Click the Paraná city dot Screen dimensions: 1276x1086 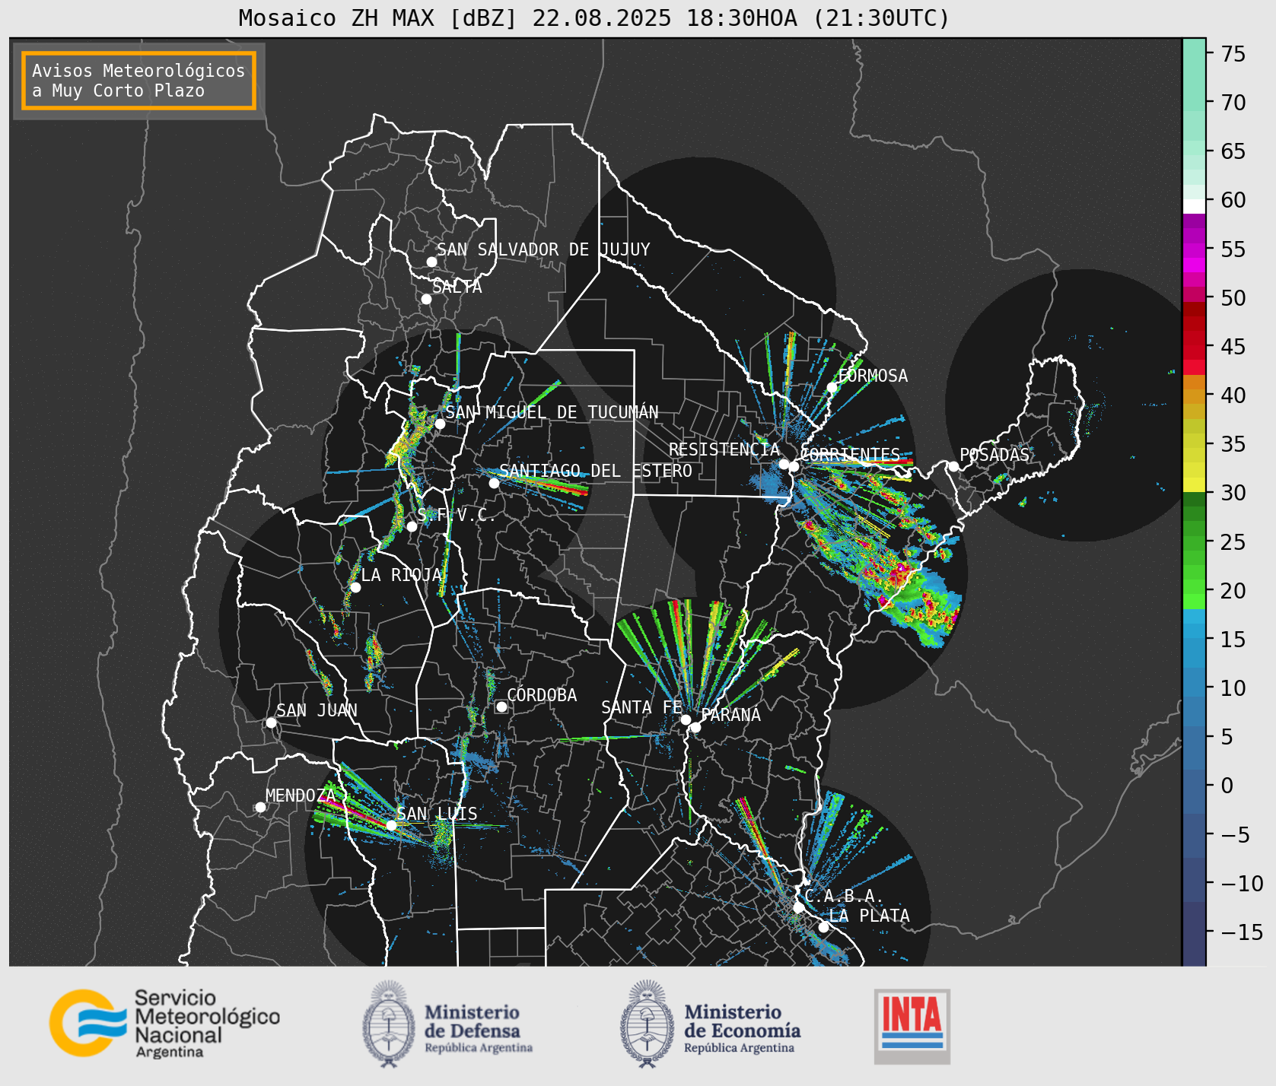pos(695,728)
